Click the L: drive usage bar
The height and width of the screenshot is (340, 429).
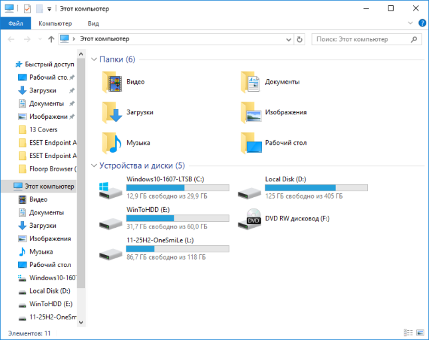pos(178,248)
